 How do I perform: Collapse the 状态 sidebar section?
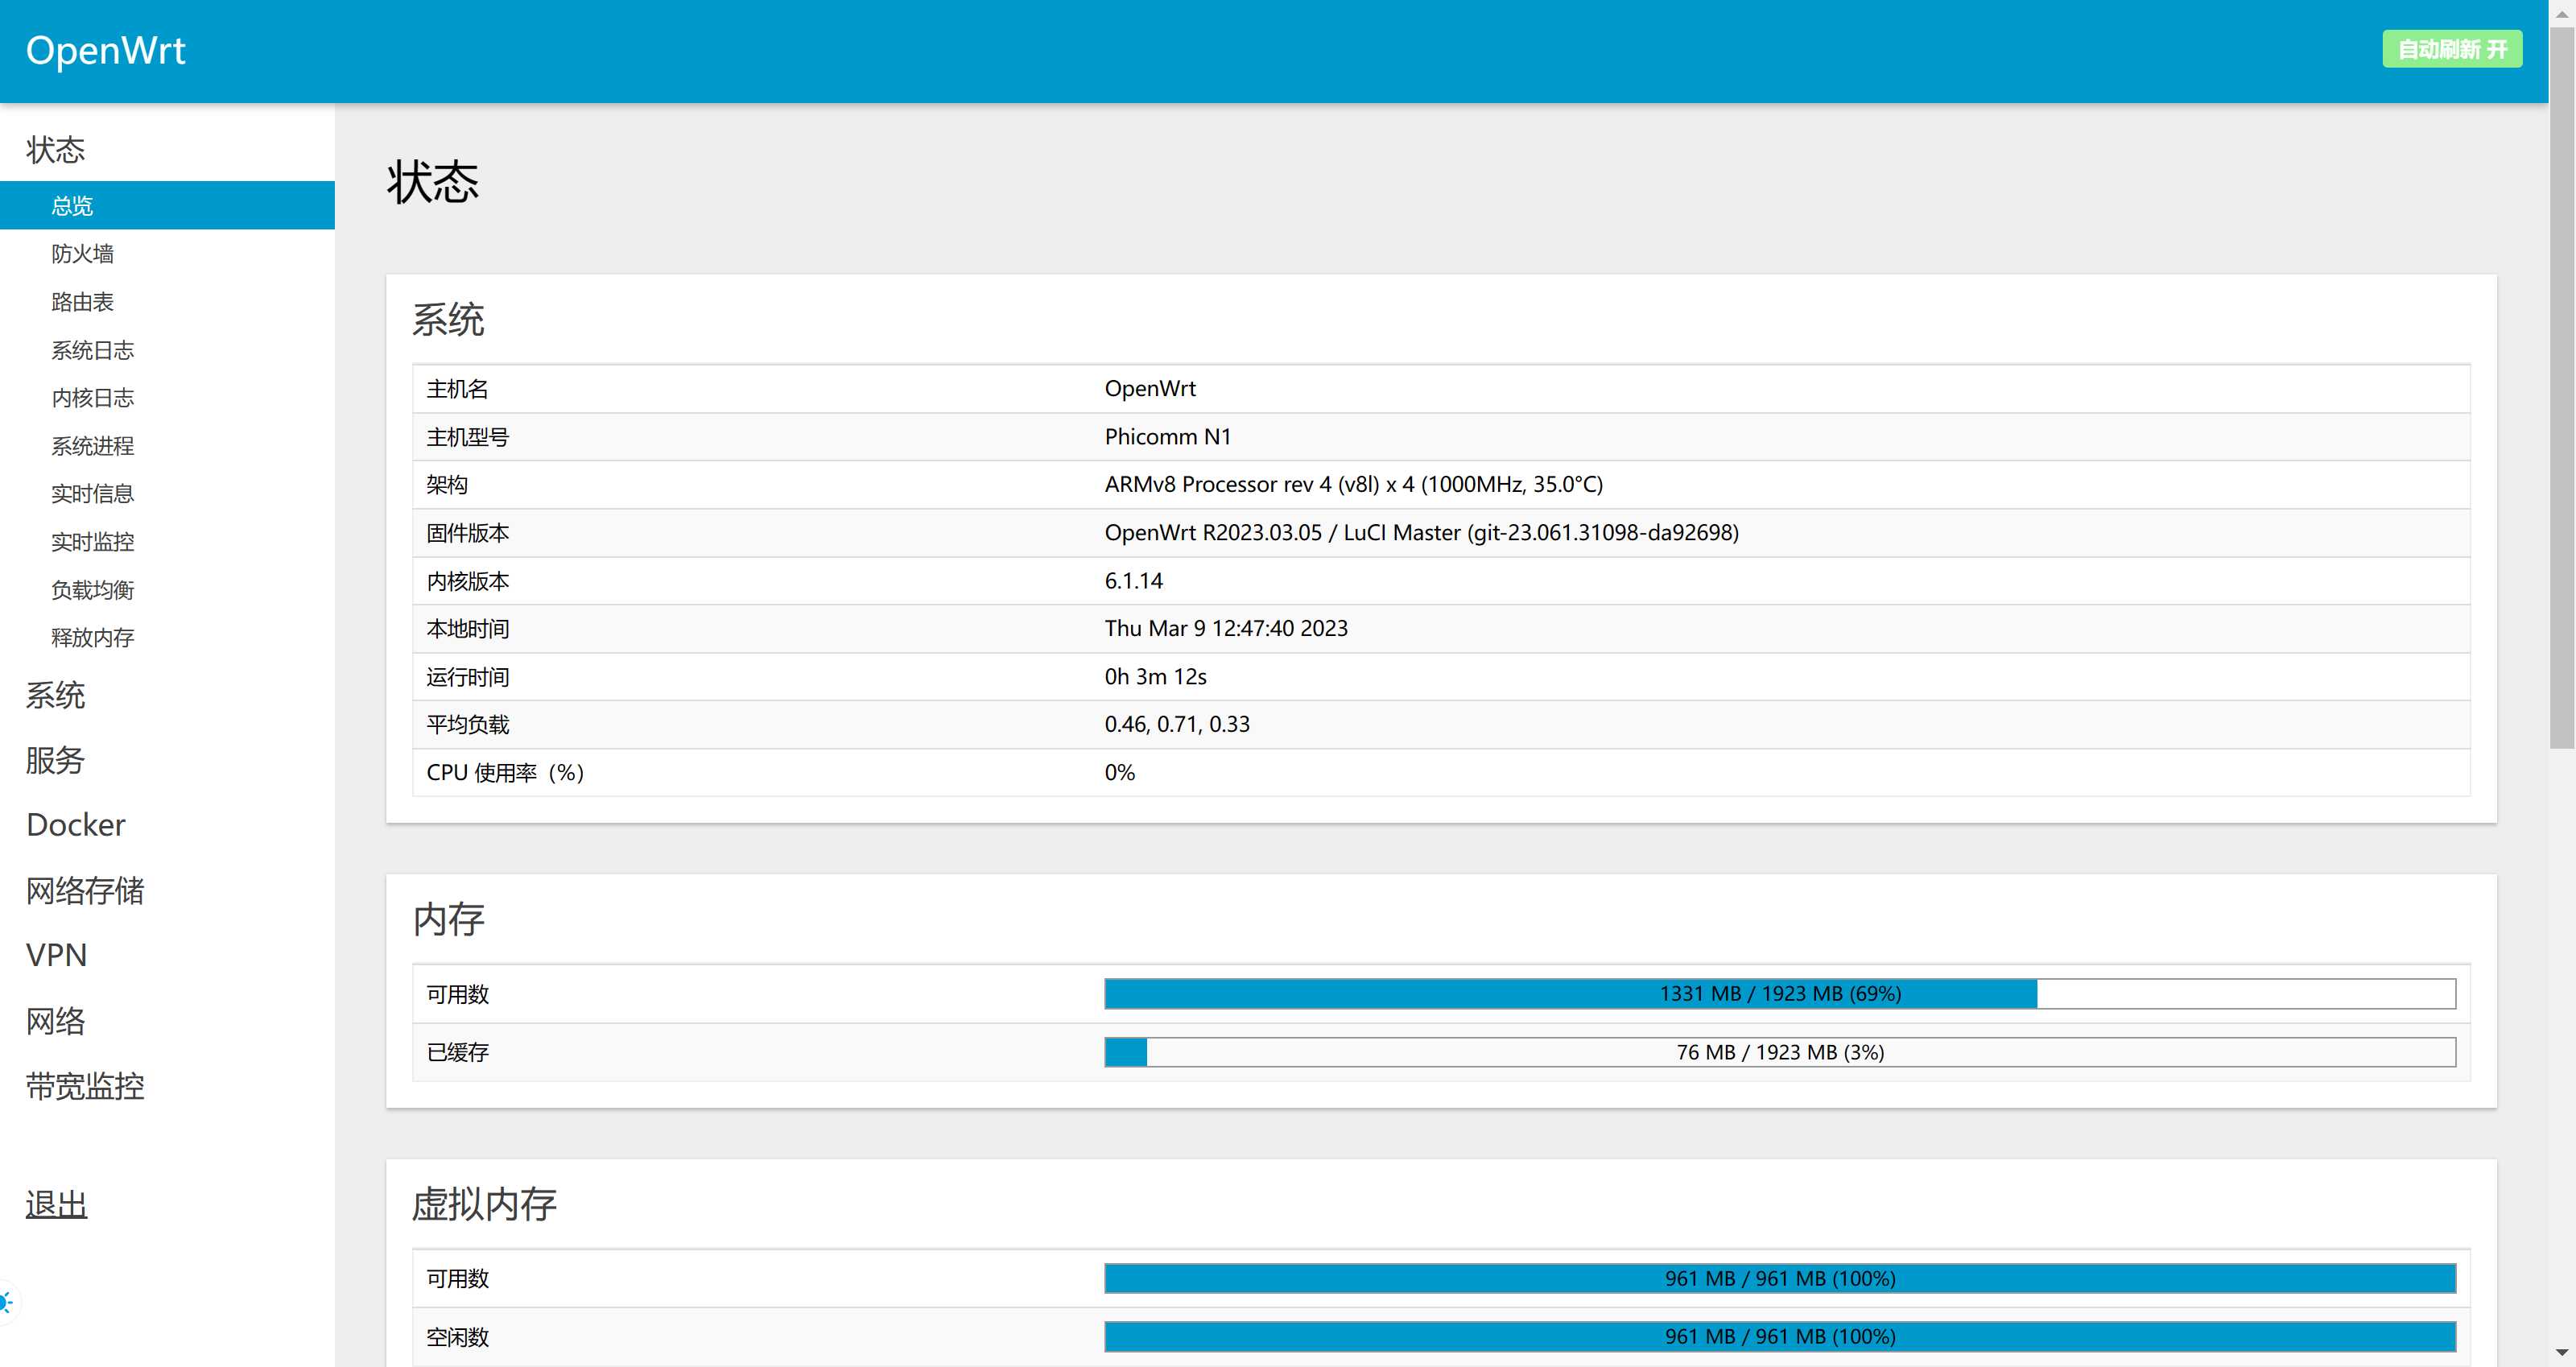tap(56, 150)
